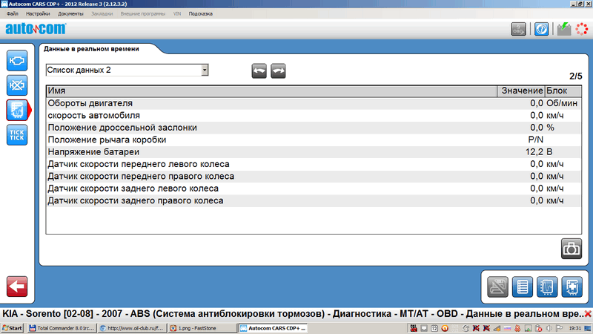
Task: Click the language flag tray icon
Action: [507, 328]
